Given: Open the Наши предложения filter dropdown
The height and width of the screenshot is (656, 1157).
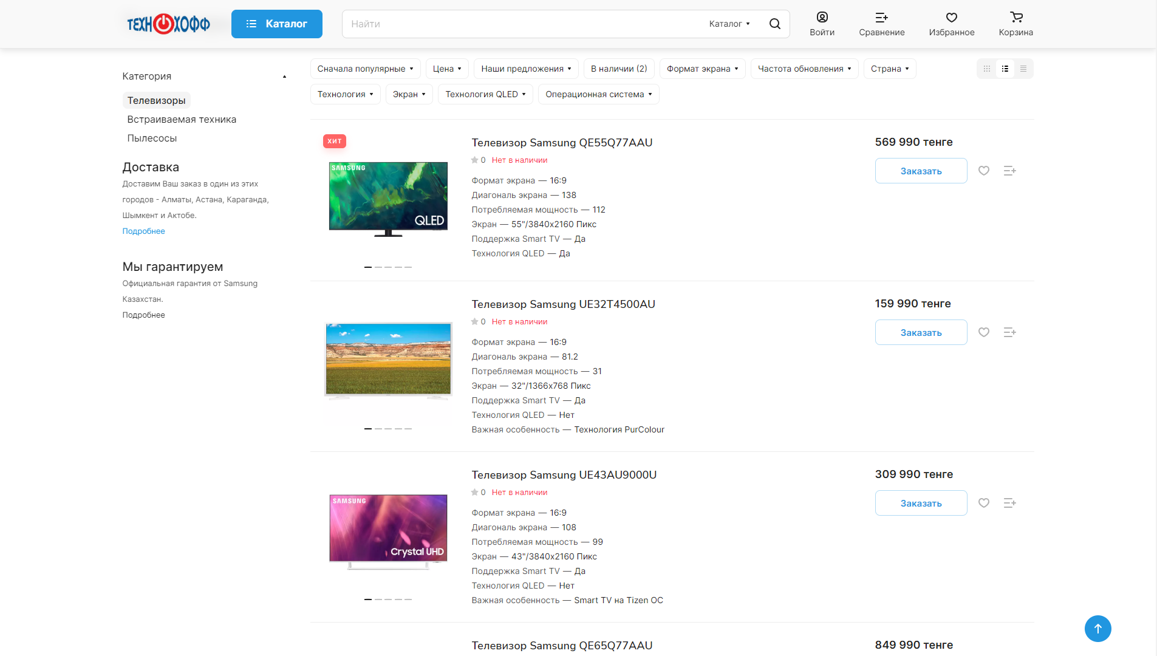Looking at the screenshot, I should (526, 69).
